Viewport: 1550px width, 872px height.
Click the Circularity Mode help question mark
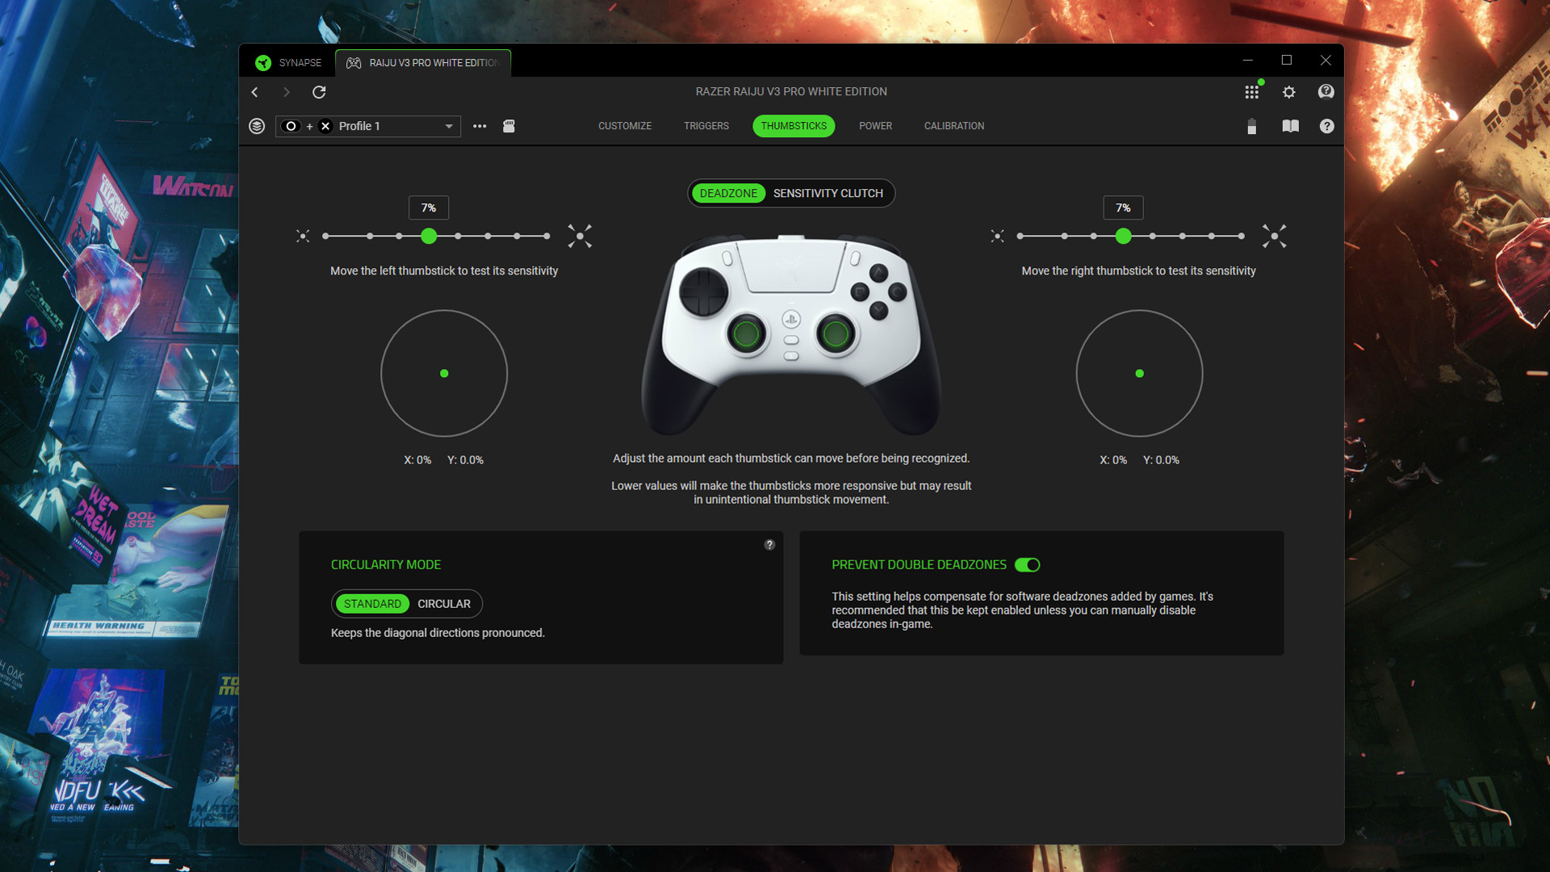(x=769, y=545)
